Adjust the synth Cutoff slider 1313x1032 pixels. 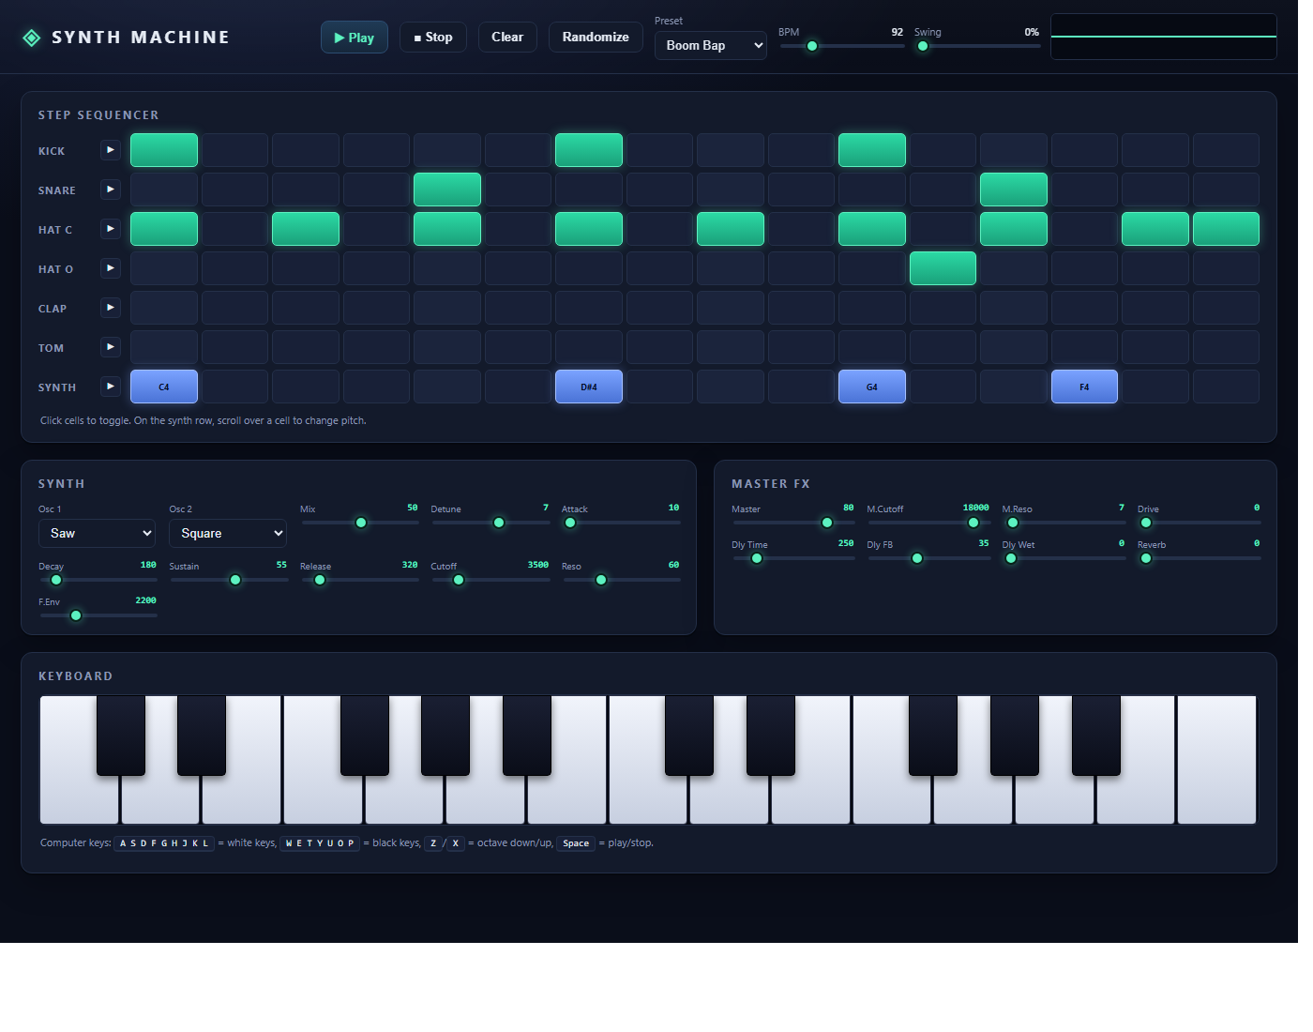click(490, 580)
